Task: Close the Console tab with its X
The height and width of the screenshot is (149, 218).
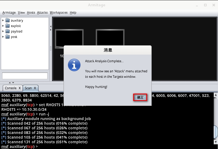Action: [20, 88]
